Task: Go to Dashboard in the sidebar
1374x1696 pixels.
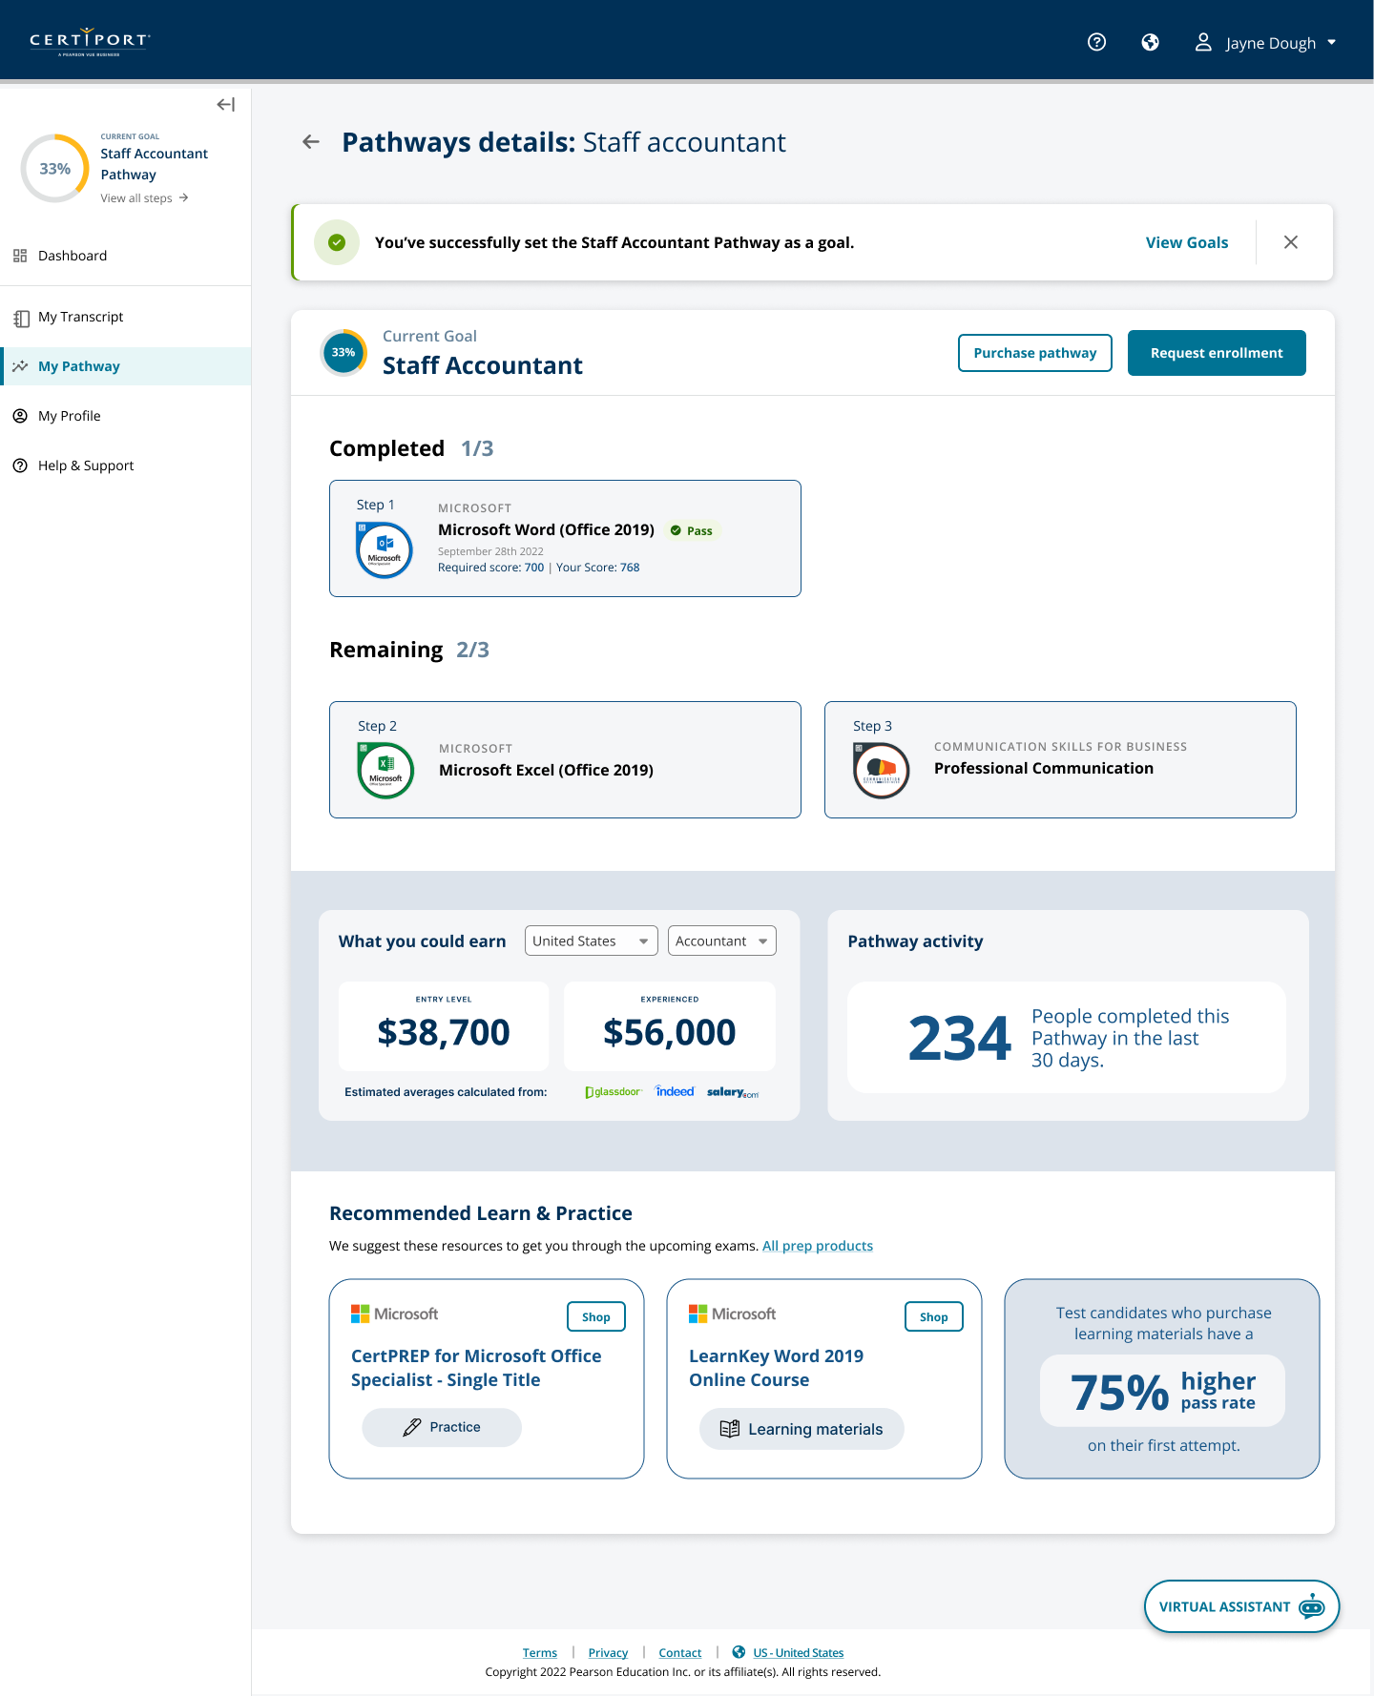Action: (126, 256)
